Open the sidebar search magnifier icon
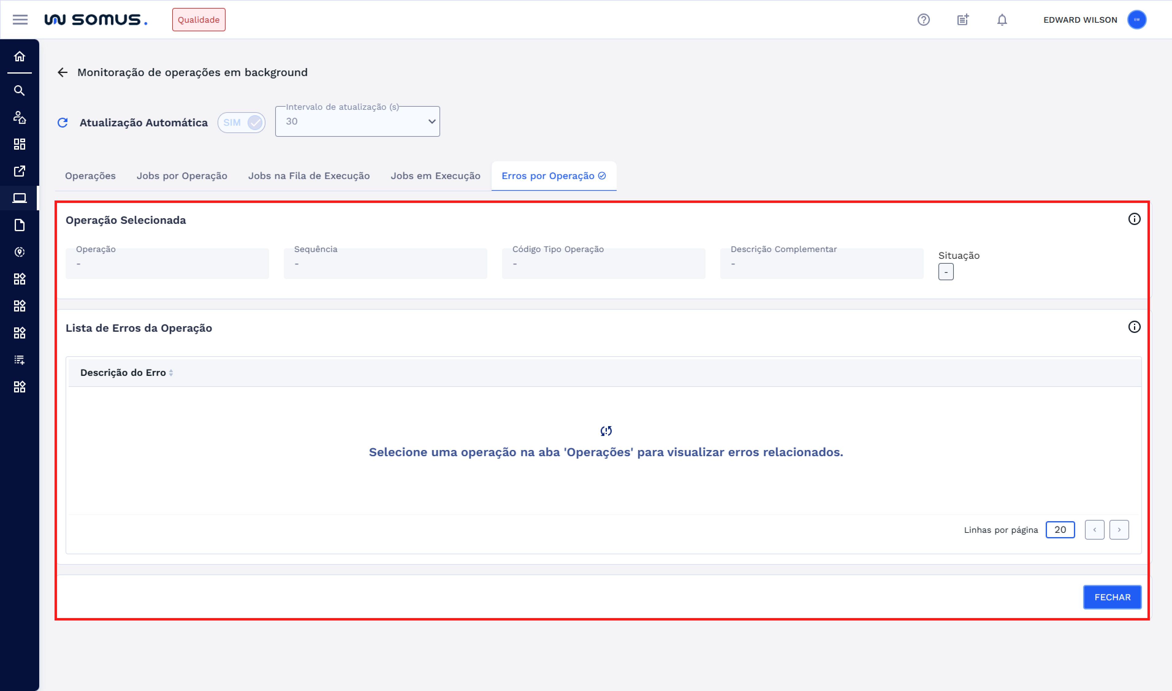 coord(20,90)
